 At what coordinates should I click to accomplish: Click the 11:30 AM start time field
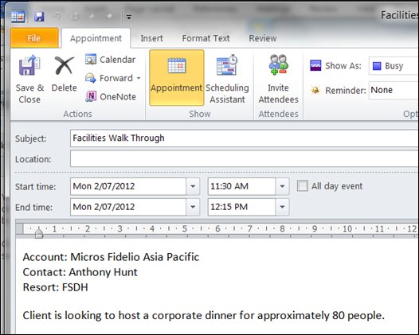click(x=241, y=186)
